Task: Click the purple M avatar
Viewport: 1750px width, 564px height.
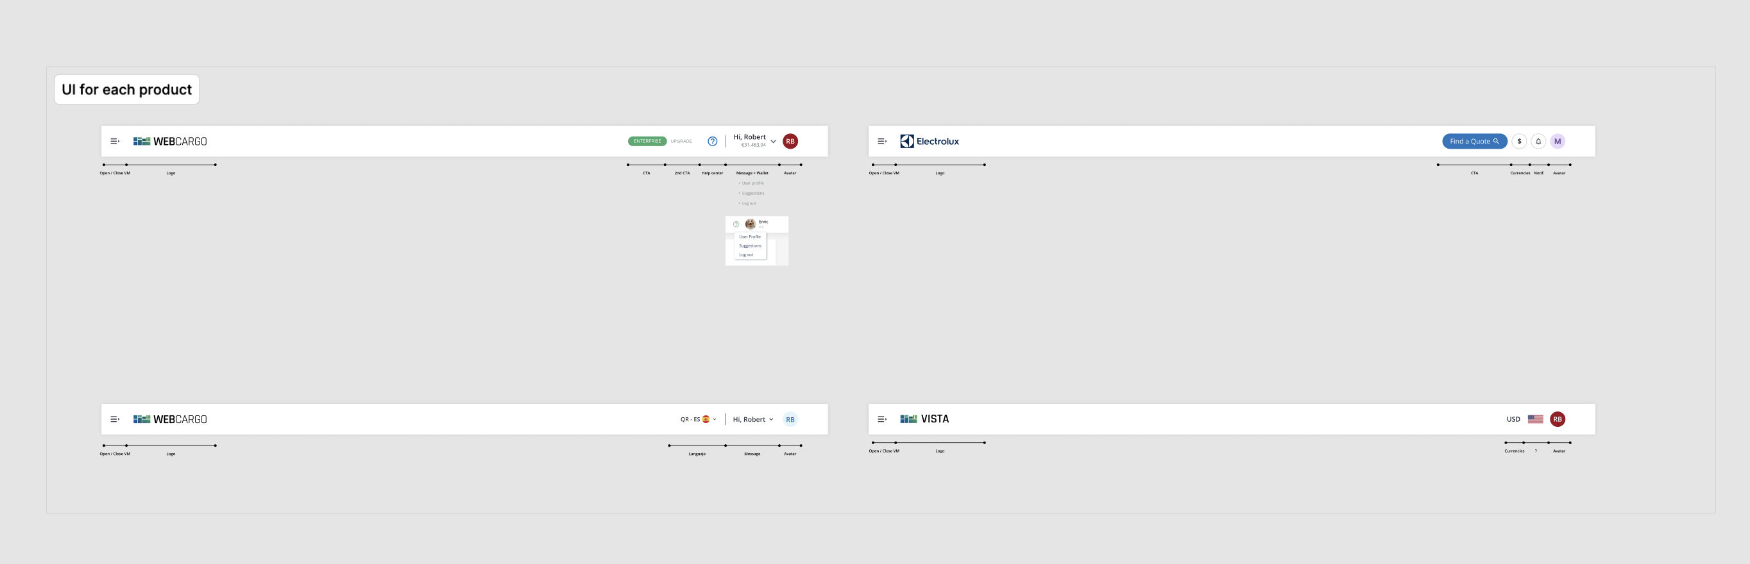Action: coord(1557,141)
